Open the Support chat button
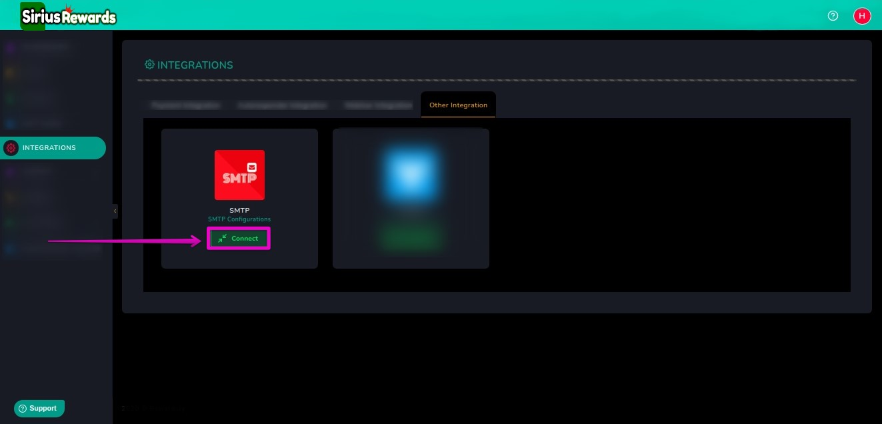This screenshot has width=882, height=424. pyautogui.click(x=39, y=408)
